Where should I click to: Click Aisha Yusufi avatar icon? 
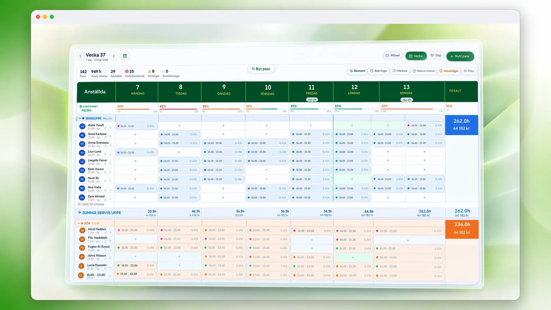[x=82, y=126]
